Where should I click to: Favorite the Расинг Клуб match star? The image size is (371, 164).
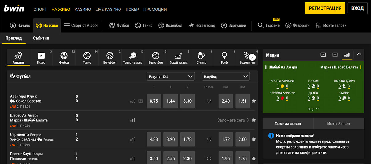point(254,158)
